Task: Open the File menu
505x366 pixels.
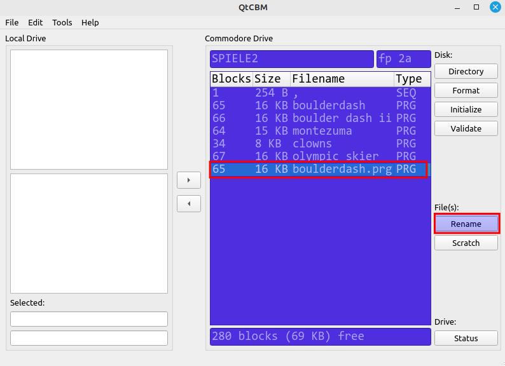Action: coord(11,22)
